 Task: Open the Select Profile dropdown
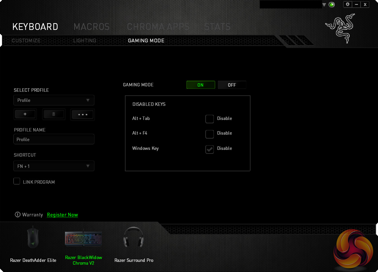coord(54,100)
